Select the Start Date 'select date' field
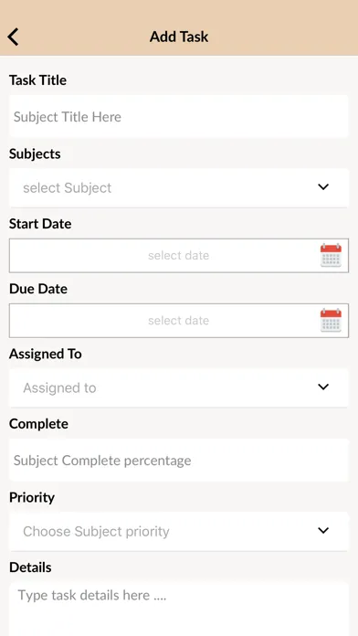Screen dimensions: 358x636 click(178, 256)
